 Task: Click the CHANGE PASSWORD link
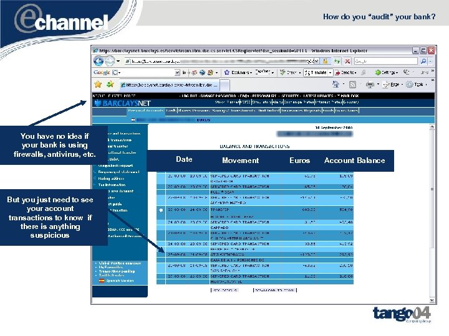(218, 96)
